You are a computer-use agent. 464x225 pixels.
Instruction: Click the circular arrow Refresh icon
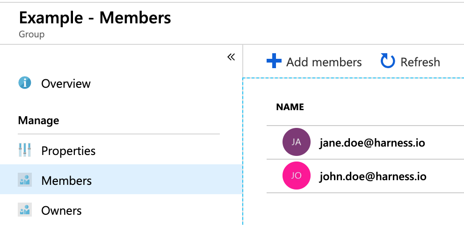(388, 61)
